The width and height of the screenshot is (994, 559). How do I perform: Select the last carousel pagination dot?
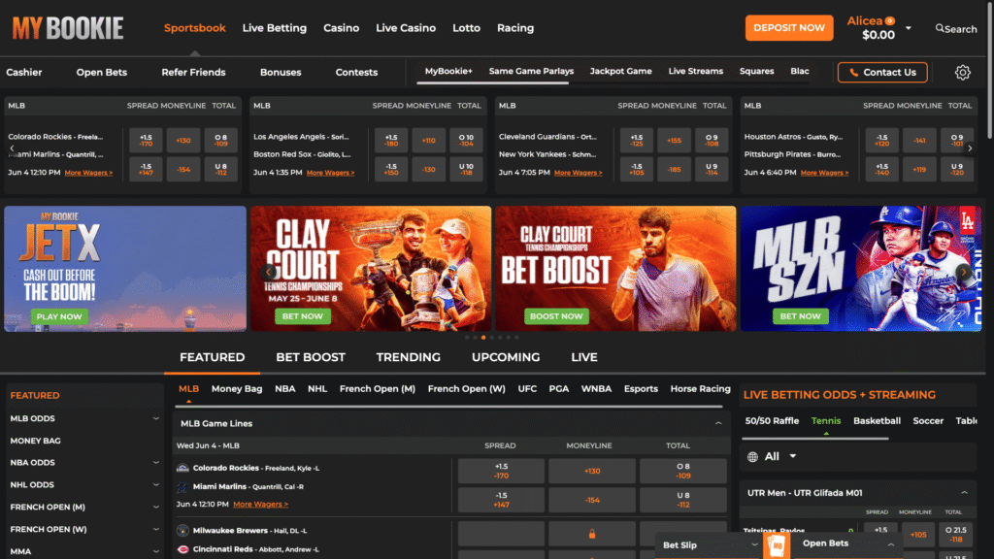pyautogui.click(x=516, y=337)
